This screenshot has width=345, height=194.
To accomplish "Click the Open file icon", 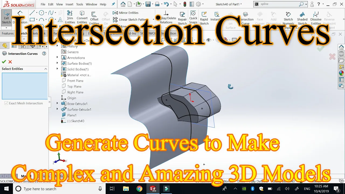I will pos(139,4).
